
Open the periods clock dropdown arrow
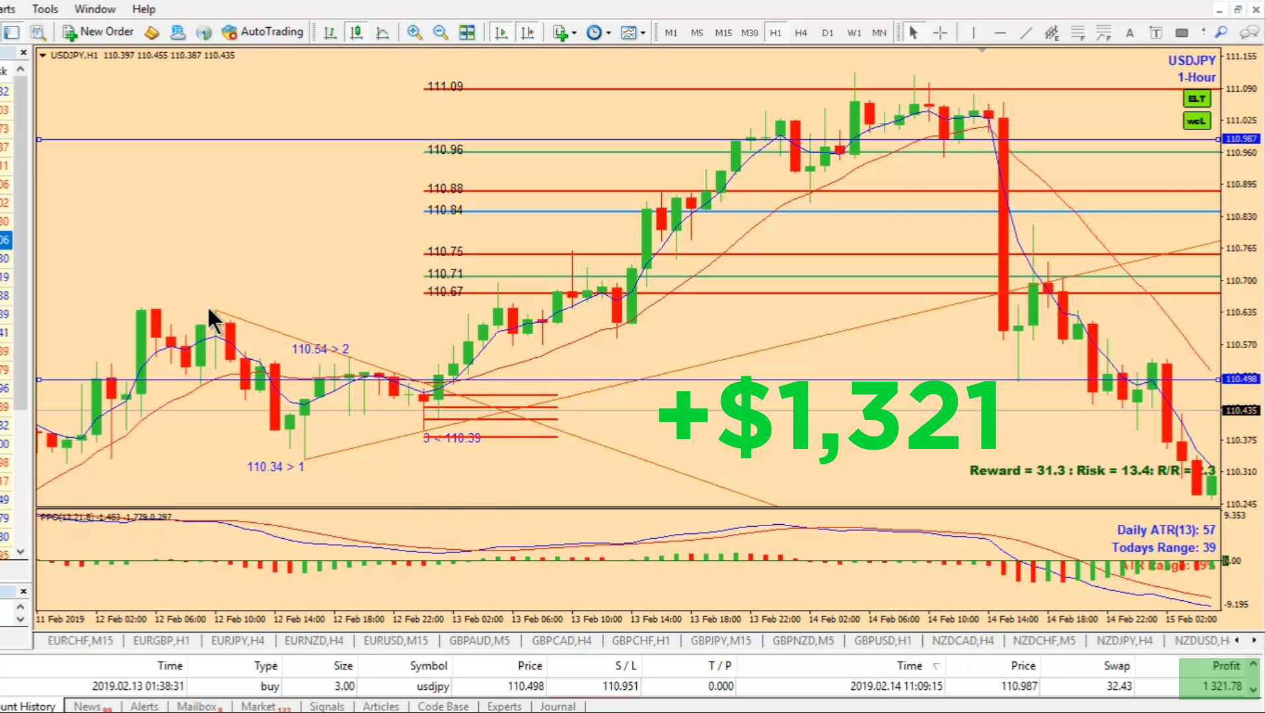608,32
